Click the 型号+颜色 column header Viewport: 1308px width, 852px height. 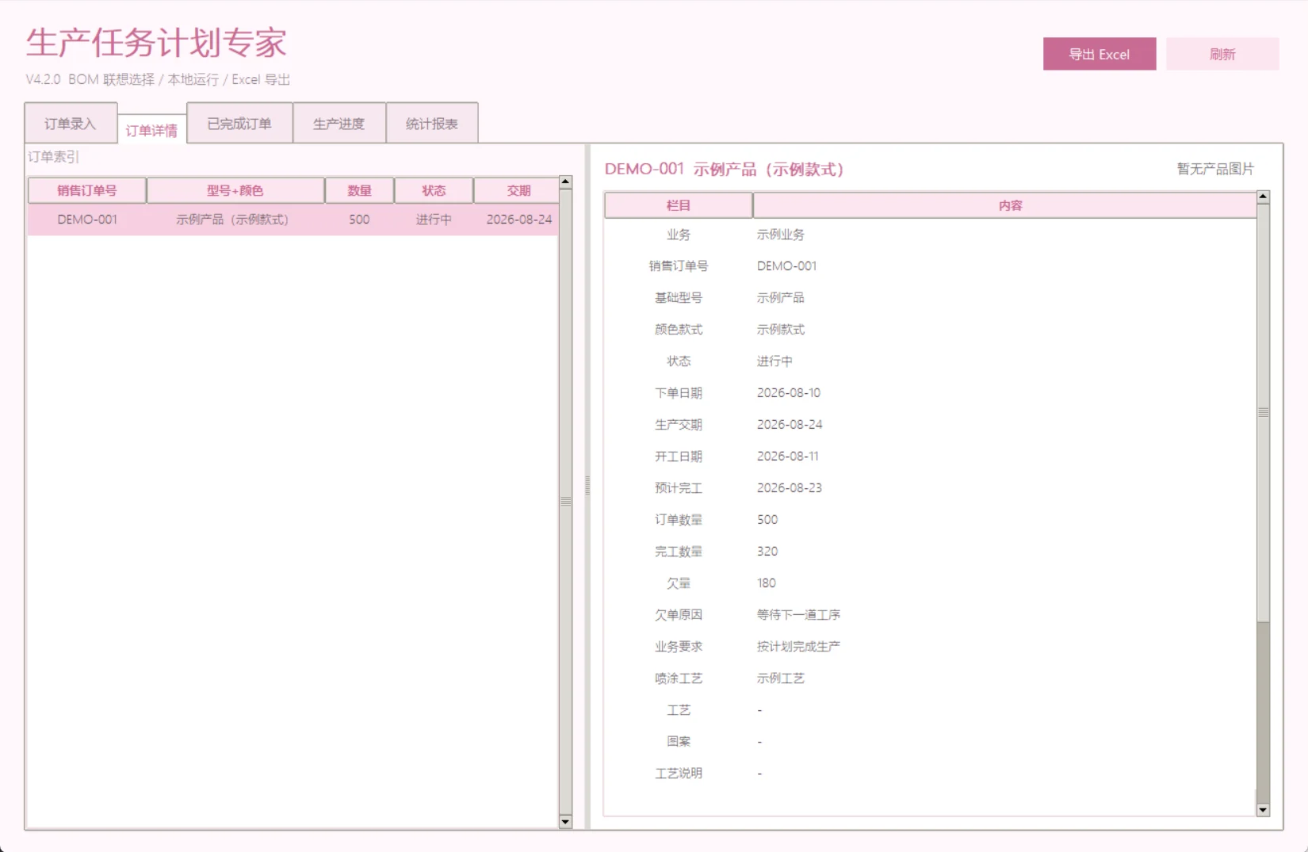pos(235,190)
